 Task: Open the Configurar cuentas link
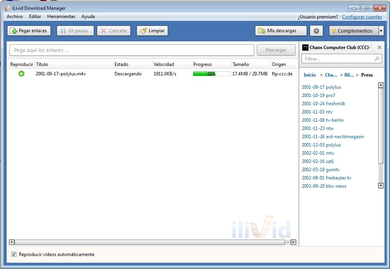[x=362, y=17]
